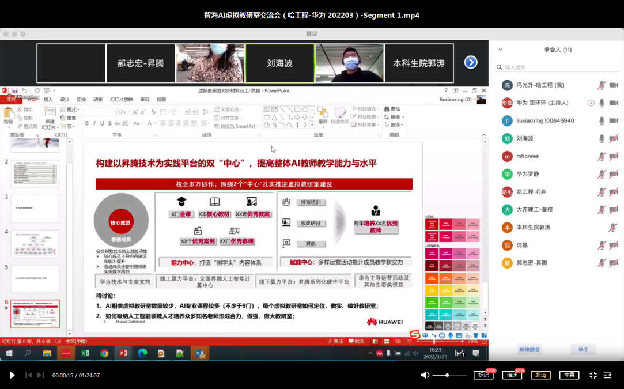The width and height of the screenshot is (624, 389).
Task: Open the 设计 ribbon tab in PowerPoint
Action: click(65, 99)
